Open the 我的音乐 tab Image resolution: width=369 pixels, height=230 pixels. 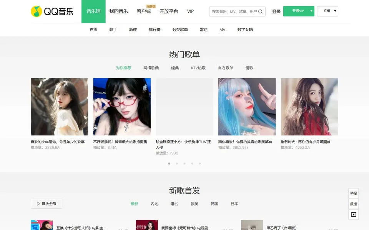click(119, 11)
